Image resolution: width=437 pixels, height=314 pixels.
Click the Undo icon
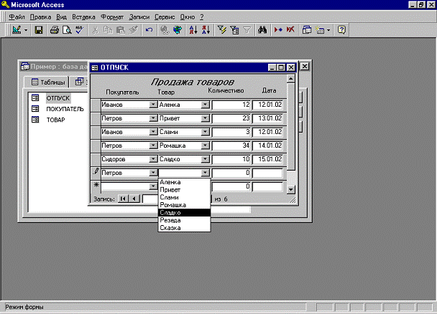[149, 30]
